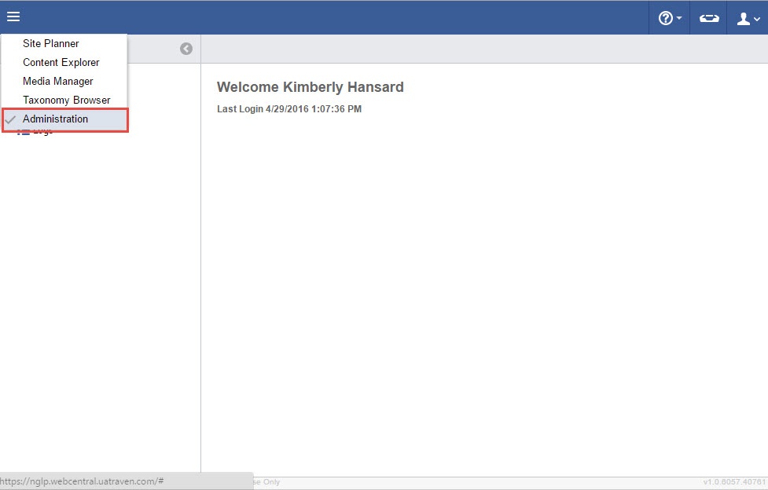Click the Last Login timestamp text
The height and width of the screenshot is (490, 768).
coord(289,109)
